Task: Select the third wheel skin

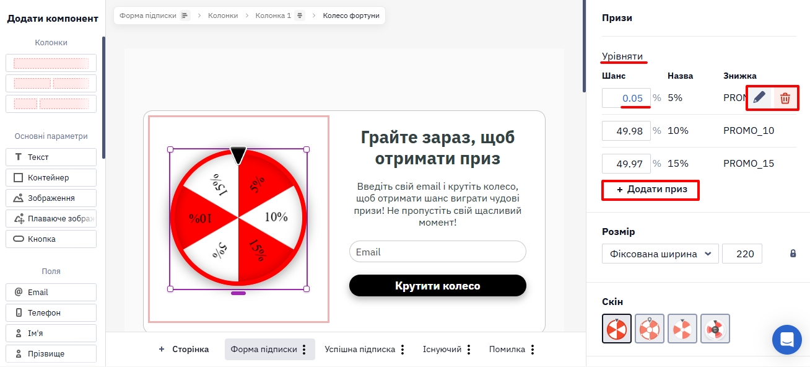Action: click(682, 329)
